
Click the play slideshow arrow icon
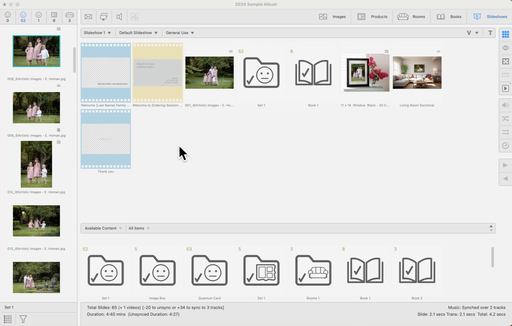505,165
